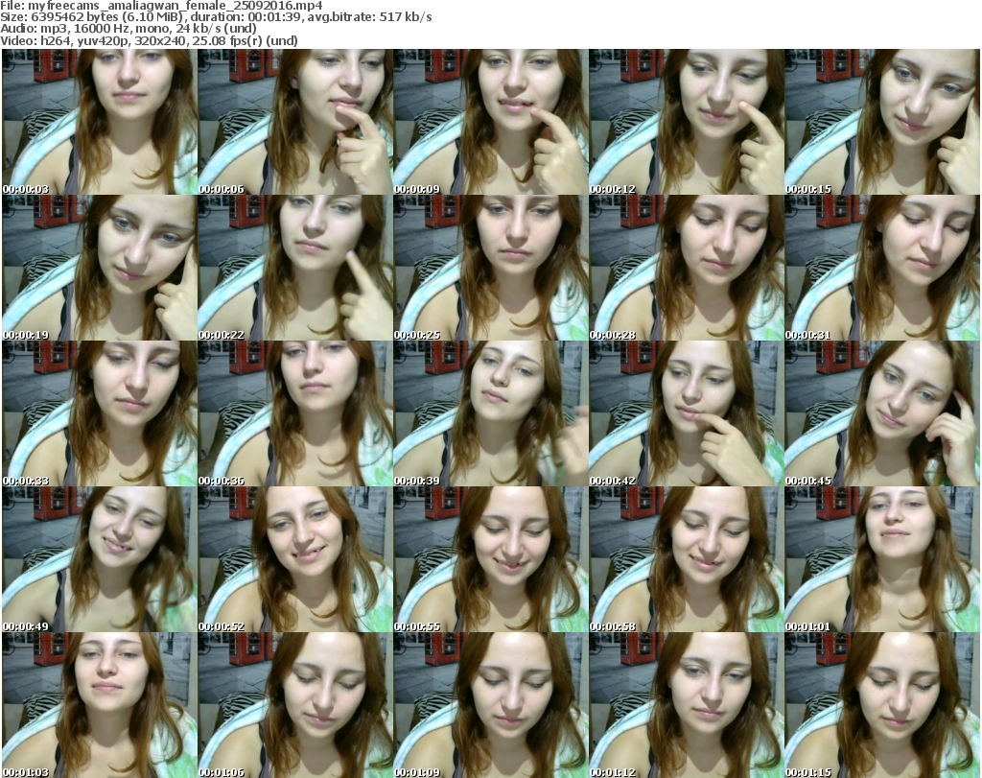
Task: Choose the thumbnail marked 00:00:42
Action: click(687, 413)
